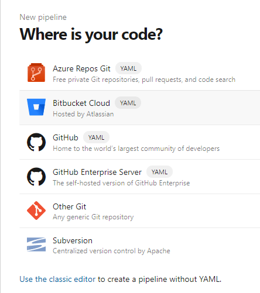Screen dimensions: 260x293
Task: Click 'Any generic Git repository' description
Action: [x=93, y=217]
